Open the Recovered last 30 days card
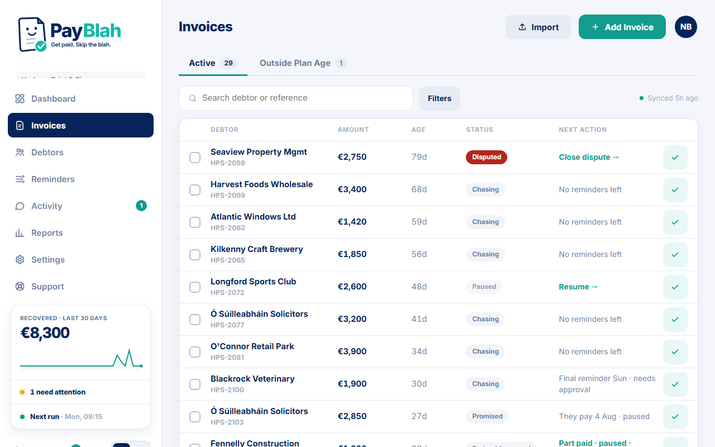 click(80, 343)
